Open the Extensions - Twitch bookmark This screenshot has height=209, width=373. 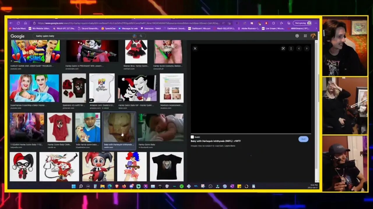(x=151, y=28)
